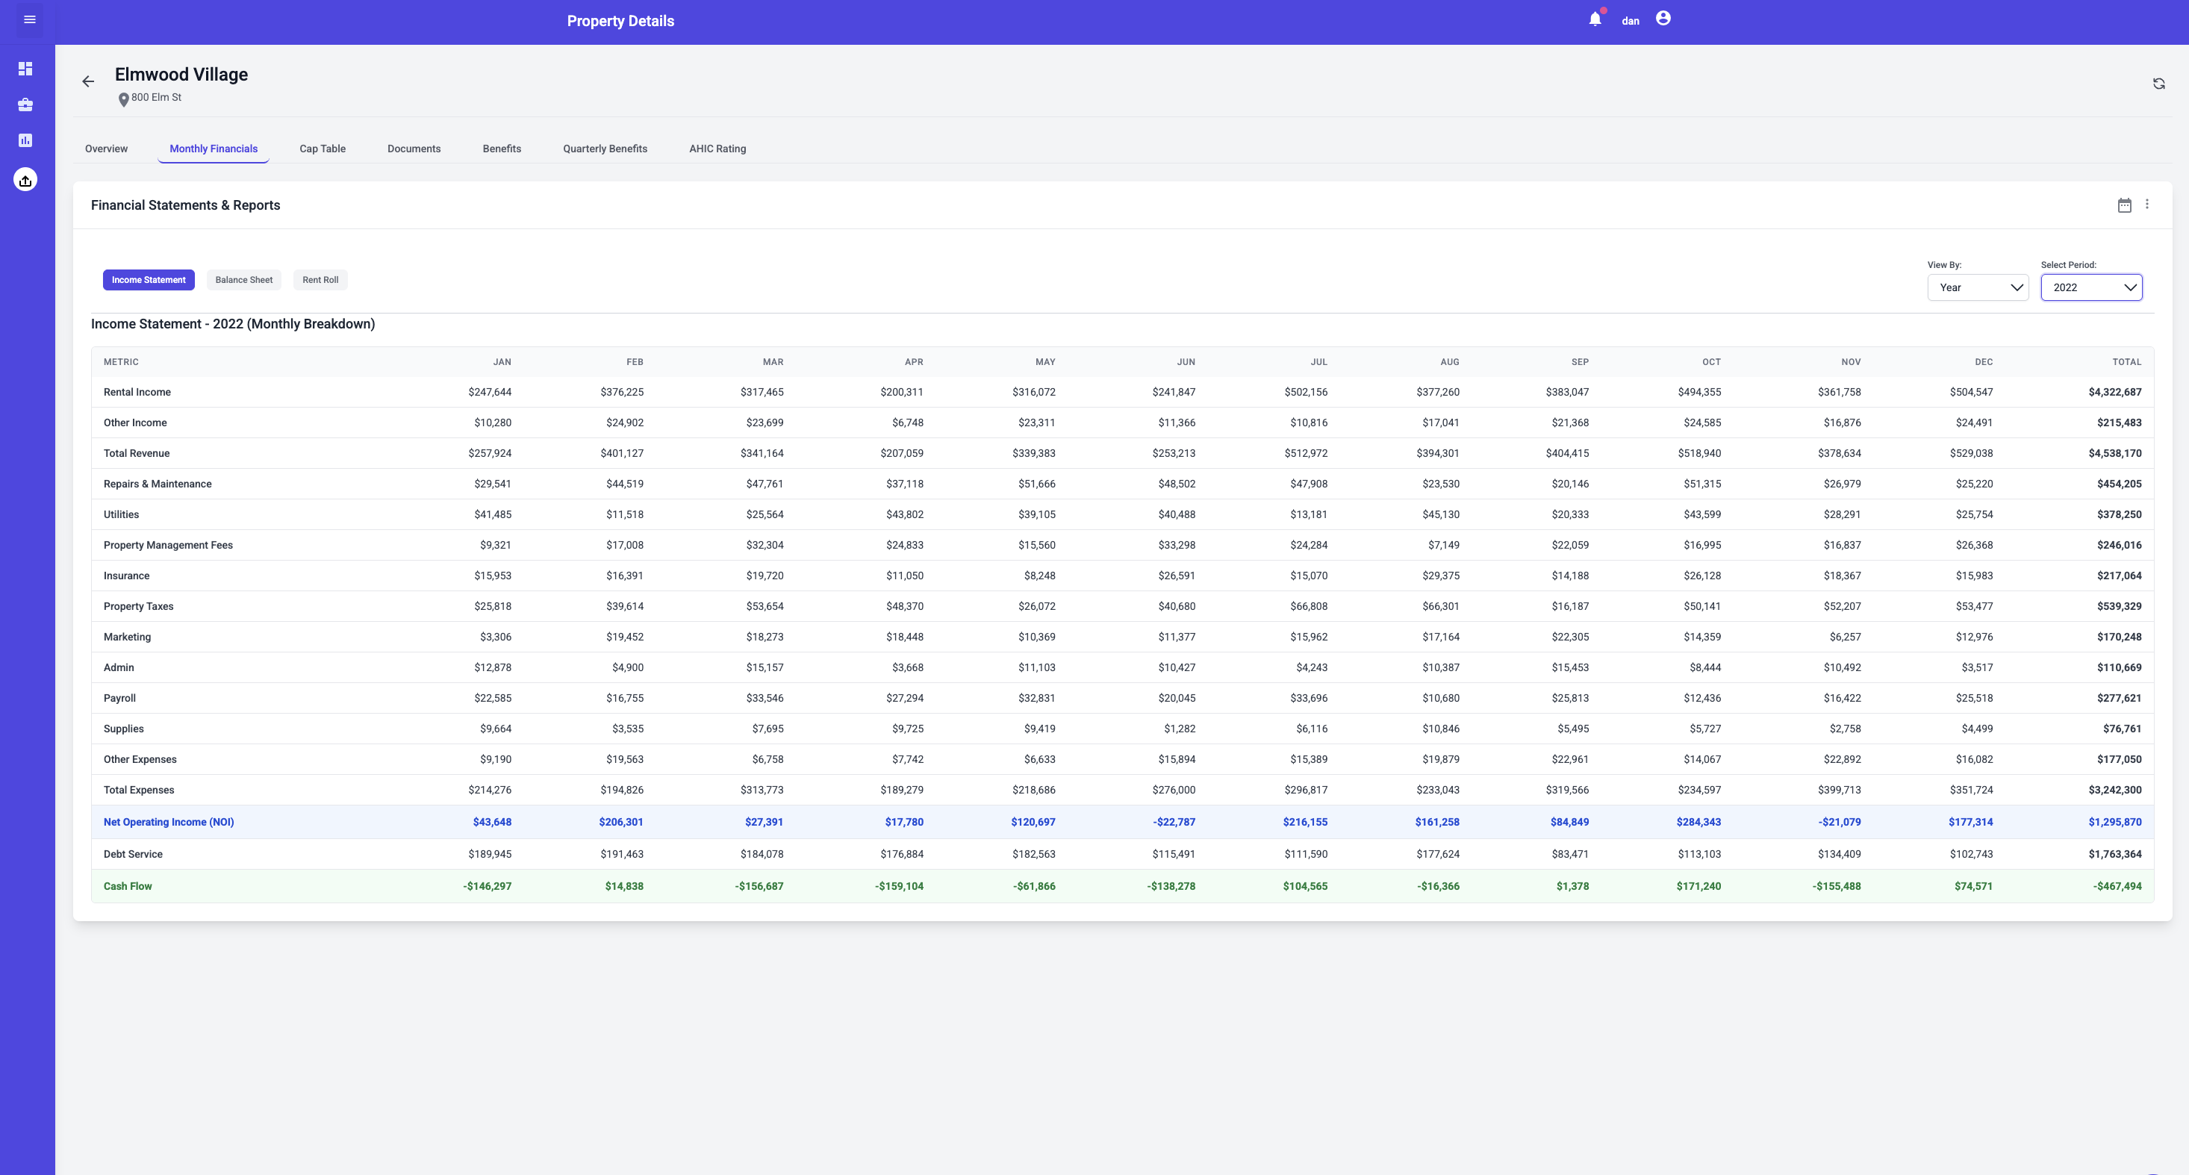
Task: Select the Income Statement toggle
Action: (149, 279)
